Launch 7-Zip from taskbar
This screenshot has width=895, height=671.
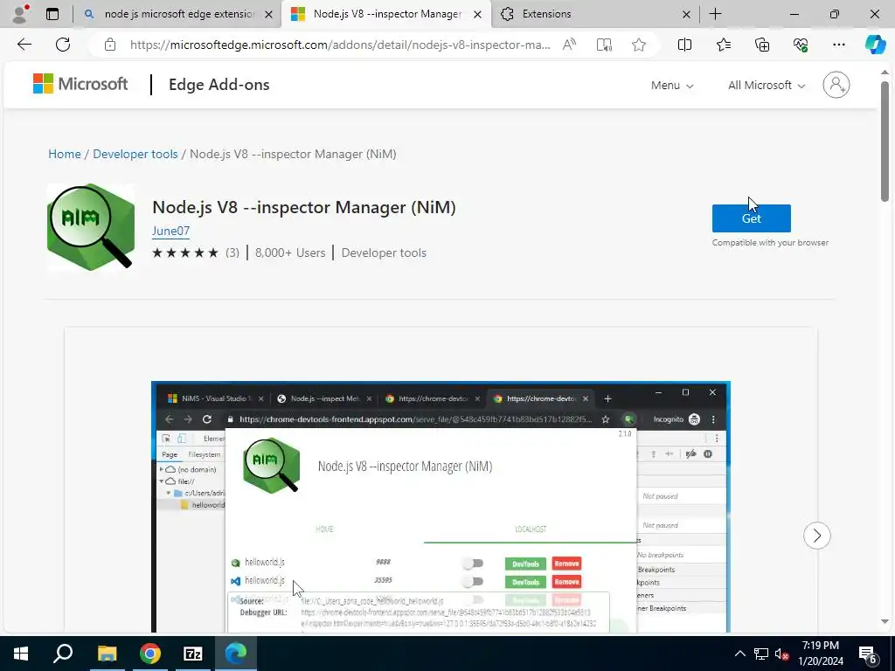click(193, 654)
